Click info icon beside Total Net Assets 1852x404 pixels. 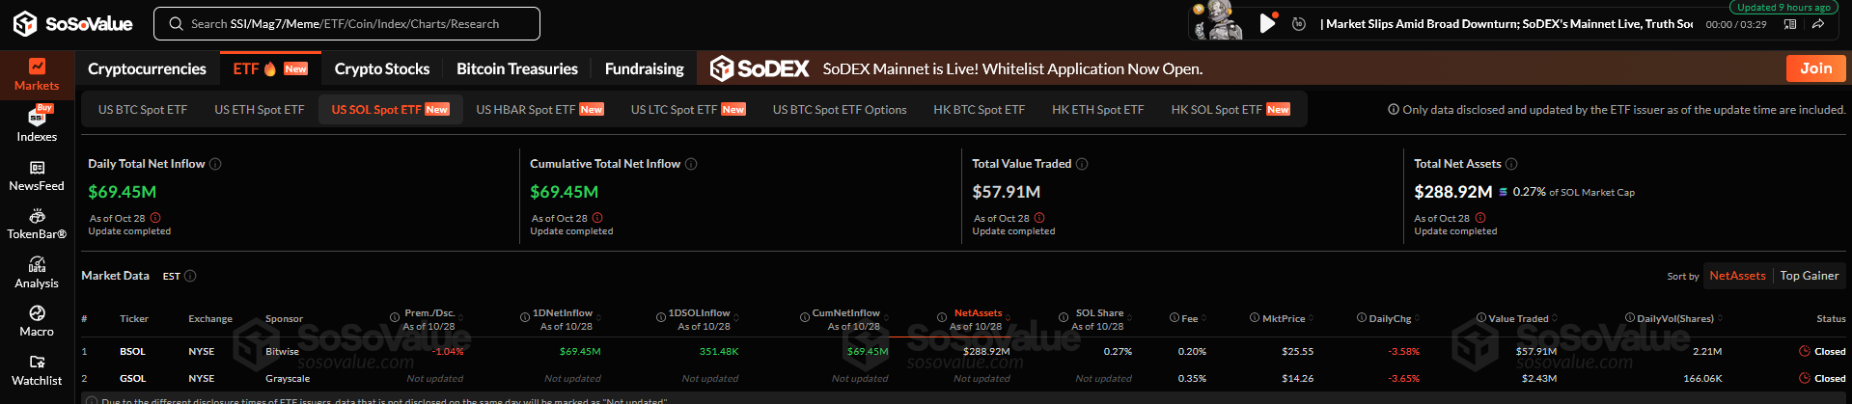click(x=1511, y=164)
